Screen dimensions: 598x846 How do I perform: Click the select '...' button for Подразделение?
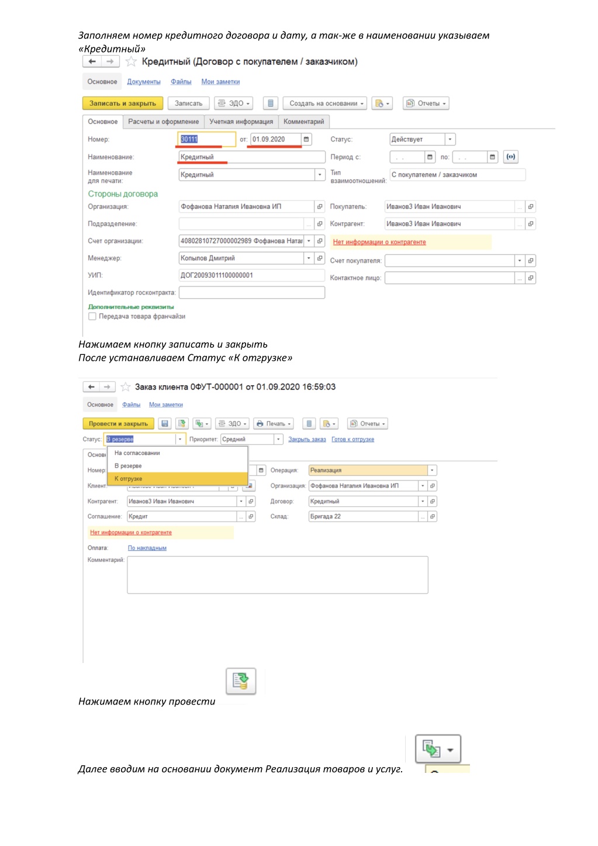309,223
